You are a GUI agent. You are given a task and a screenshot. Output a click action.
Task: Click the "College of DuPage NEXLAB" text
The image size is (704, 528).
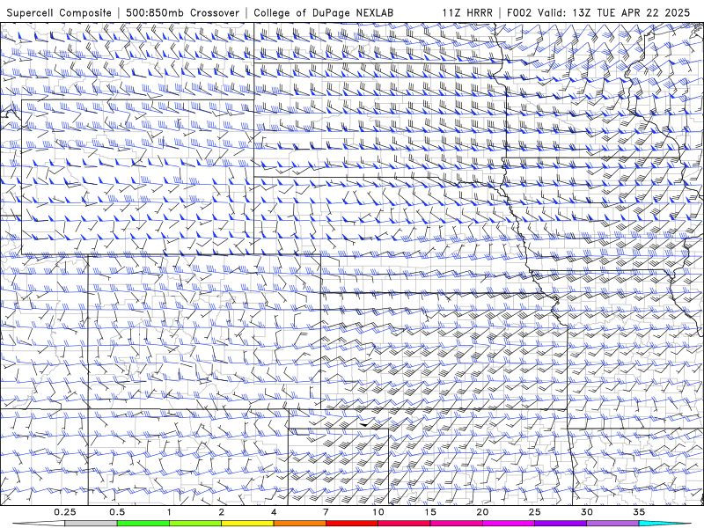click(x=323, y=13)
